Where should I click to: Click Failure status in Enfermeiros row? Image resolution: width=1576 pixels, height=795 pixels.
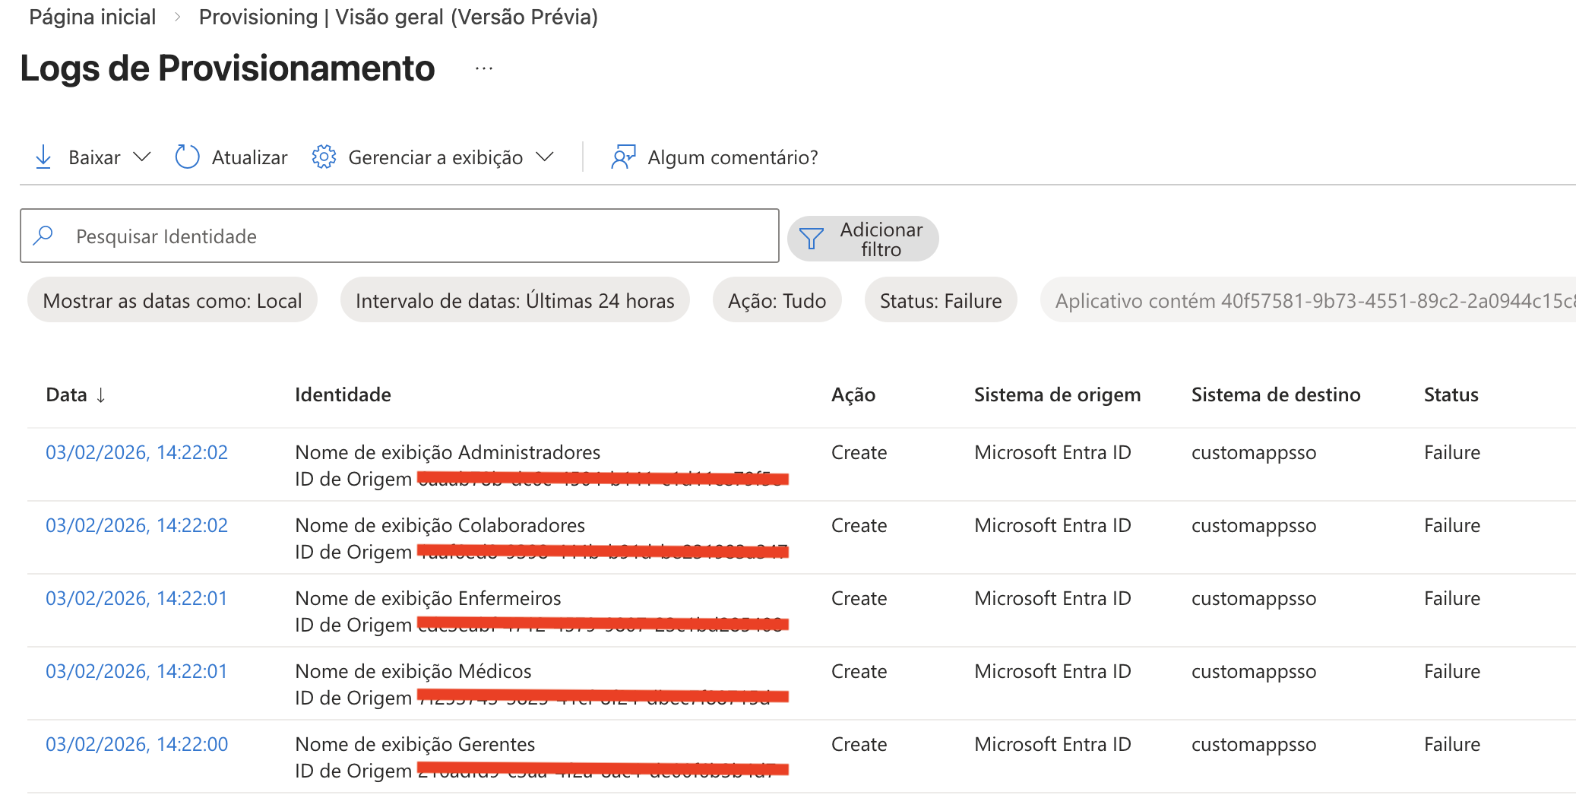tap(1452, 598)
